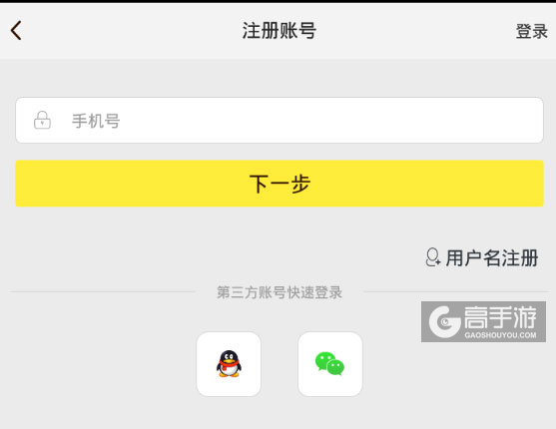Click the 注册账号 page title
Viewport: 556px width, 429px height.
tap(279, 31)
